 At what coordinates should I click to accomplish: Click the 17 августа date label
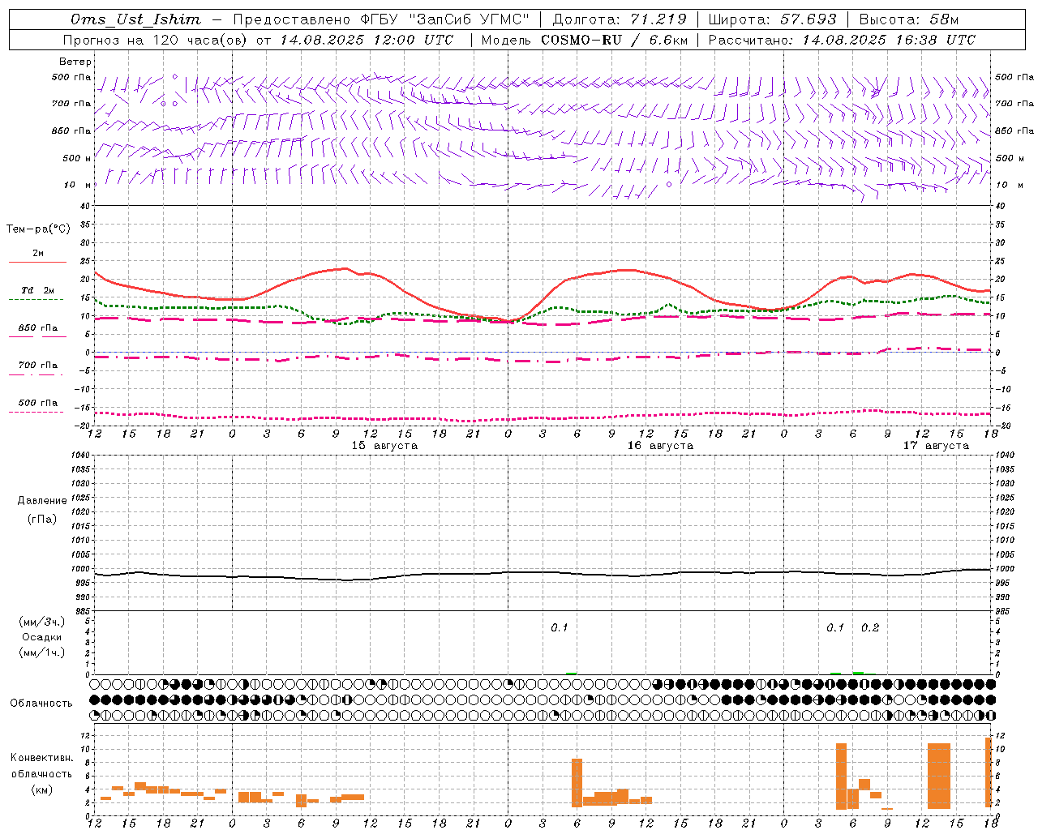(x=936, y=446)
